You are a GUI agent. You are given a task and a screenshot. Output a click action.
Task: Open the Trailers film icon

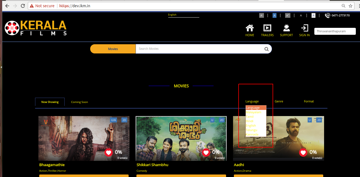click(267, 28)
